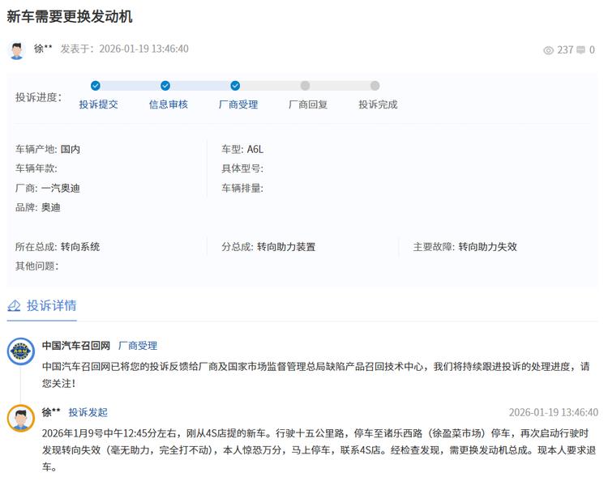Viewport: 608px width, 481px height.
Task: Click the header post date 2026-01-19 13:46:40
Action: [x=143, y=49]
